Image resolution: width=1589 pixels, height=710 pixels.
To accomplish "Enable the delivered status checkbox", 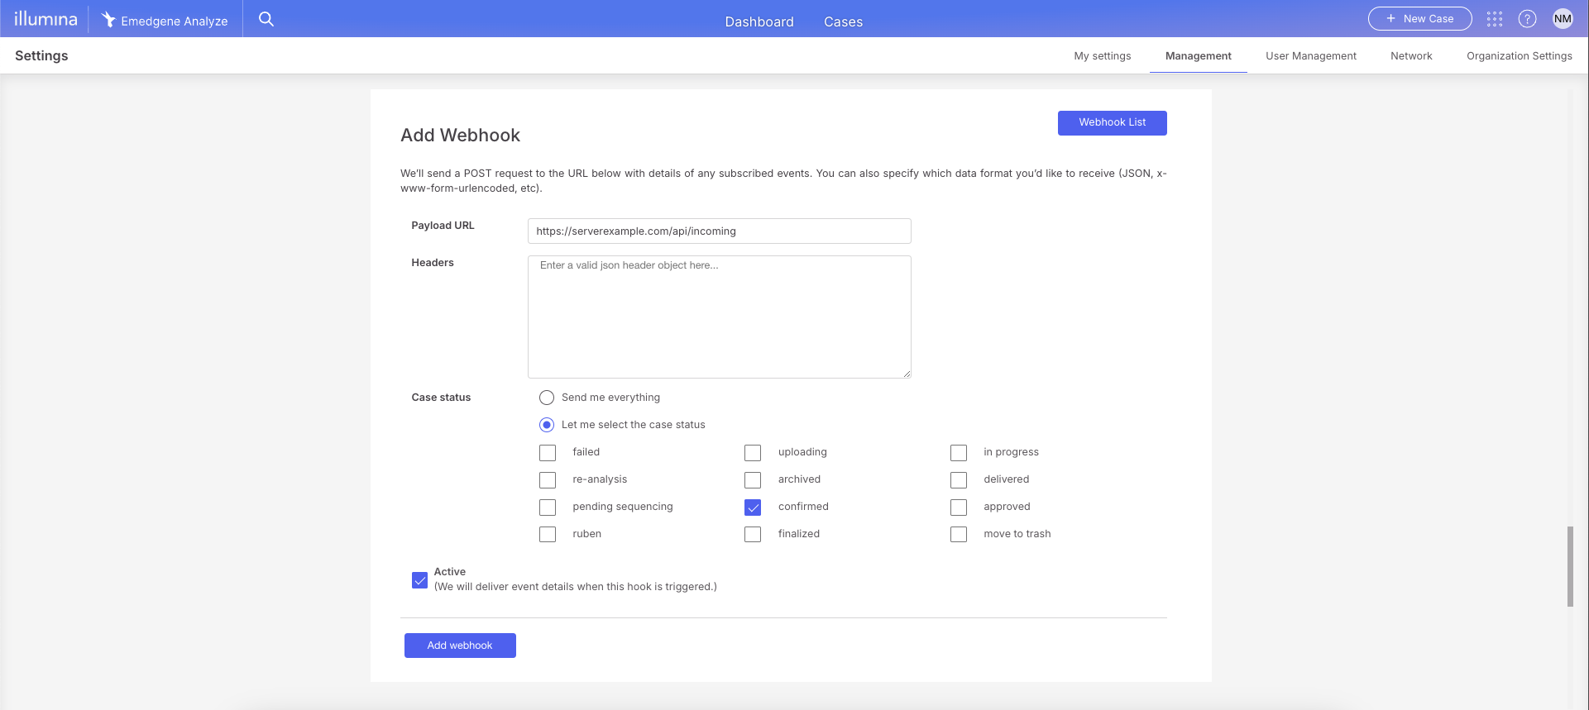I will (x=959, y=480).
